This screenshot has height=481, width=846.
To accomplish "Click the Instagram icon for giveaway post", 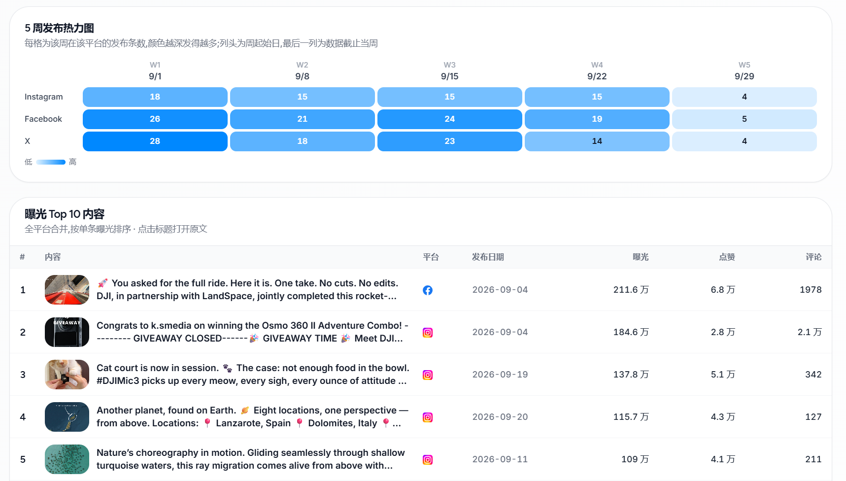I will point(428,333).
